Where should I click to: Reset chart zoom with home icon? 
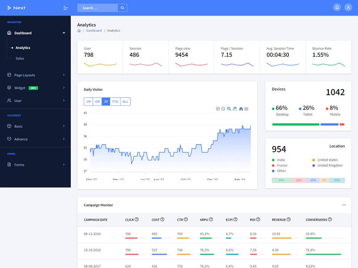pyautogui.click(x=241, y=109)
